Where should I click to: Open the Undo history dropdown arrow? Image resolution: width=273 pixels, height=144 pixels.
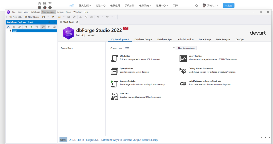click(x=103, y=17)
